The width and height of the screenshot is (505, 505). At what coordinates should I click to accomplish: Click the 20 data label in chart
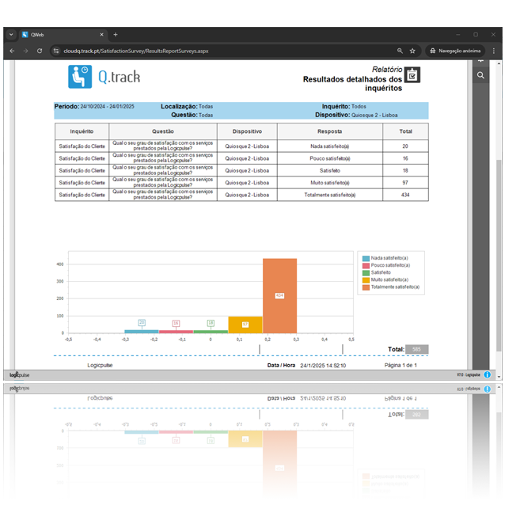coord(142,322)
